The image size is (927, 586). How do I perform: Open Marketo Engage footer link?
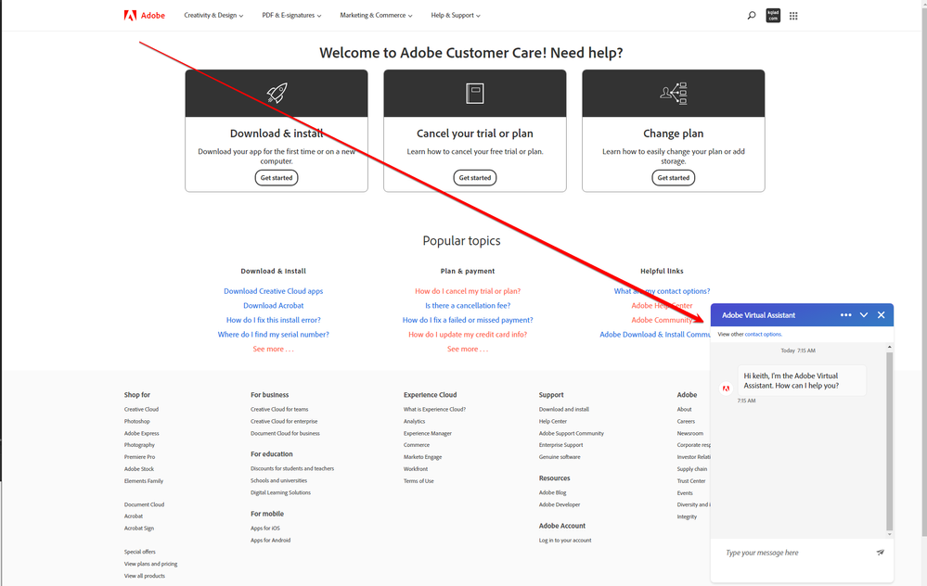coord(423,456)
